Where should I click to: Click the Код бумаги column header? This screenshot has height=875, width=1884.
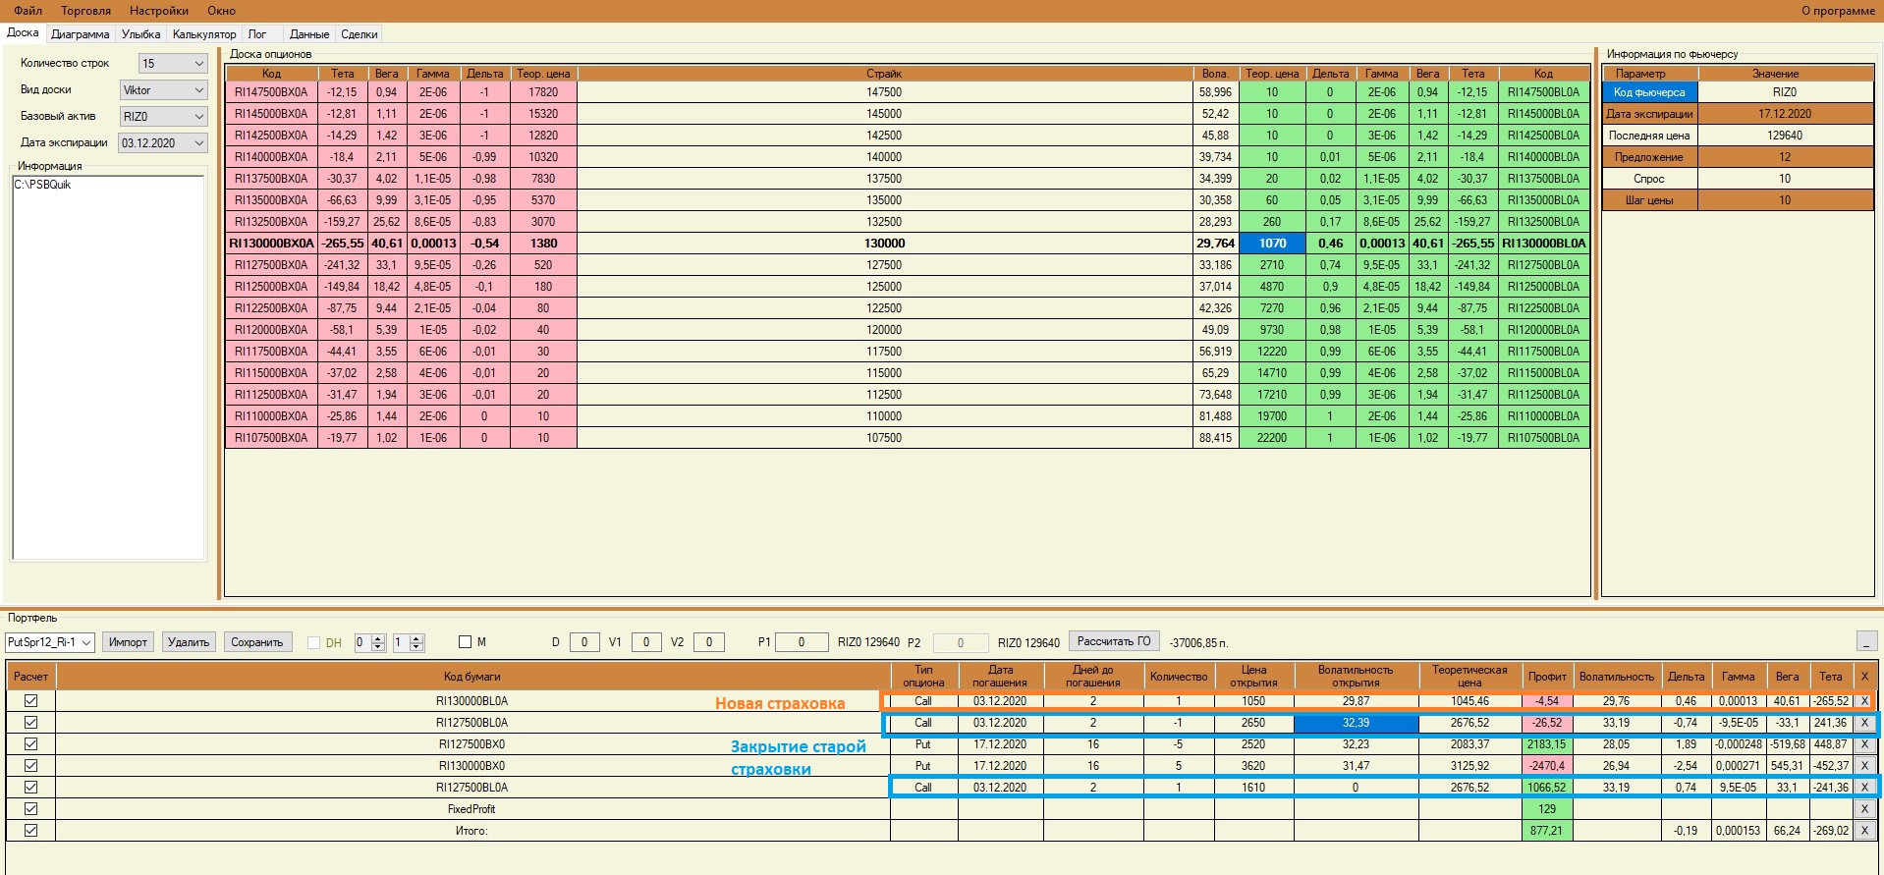click(x=472, y=677)
